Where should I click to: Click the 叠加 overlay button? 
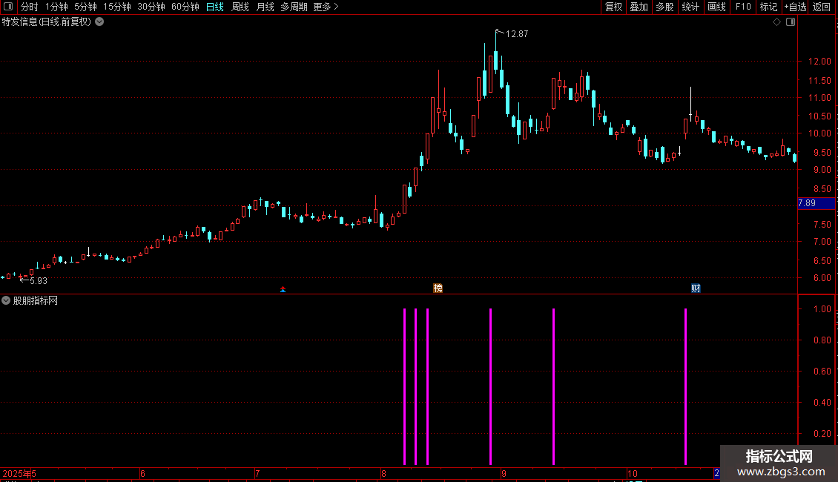(x=639, y=7)
